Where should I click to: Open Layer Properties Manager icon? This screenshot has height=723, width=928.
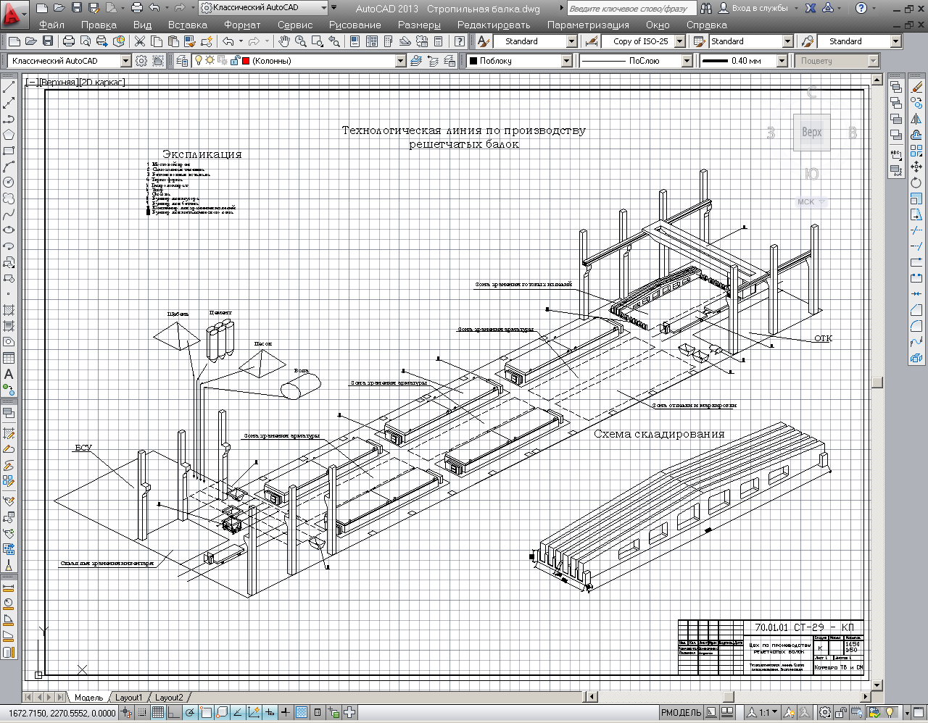tap(183, 61)
